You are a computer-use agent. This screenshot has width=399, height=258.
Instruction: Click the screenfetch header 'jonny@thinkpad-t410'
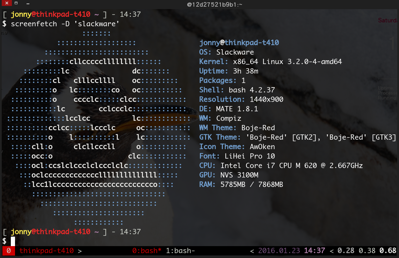coord(239,43)
